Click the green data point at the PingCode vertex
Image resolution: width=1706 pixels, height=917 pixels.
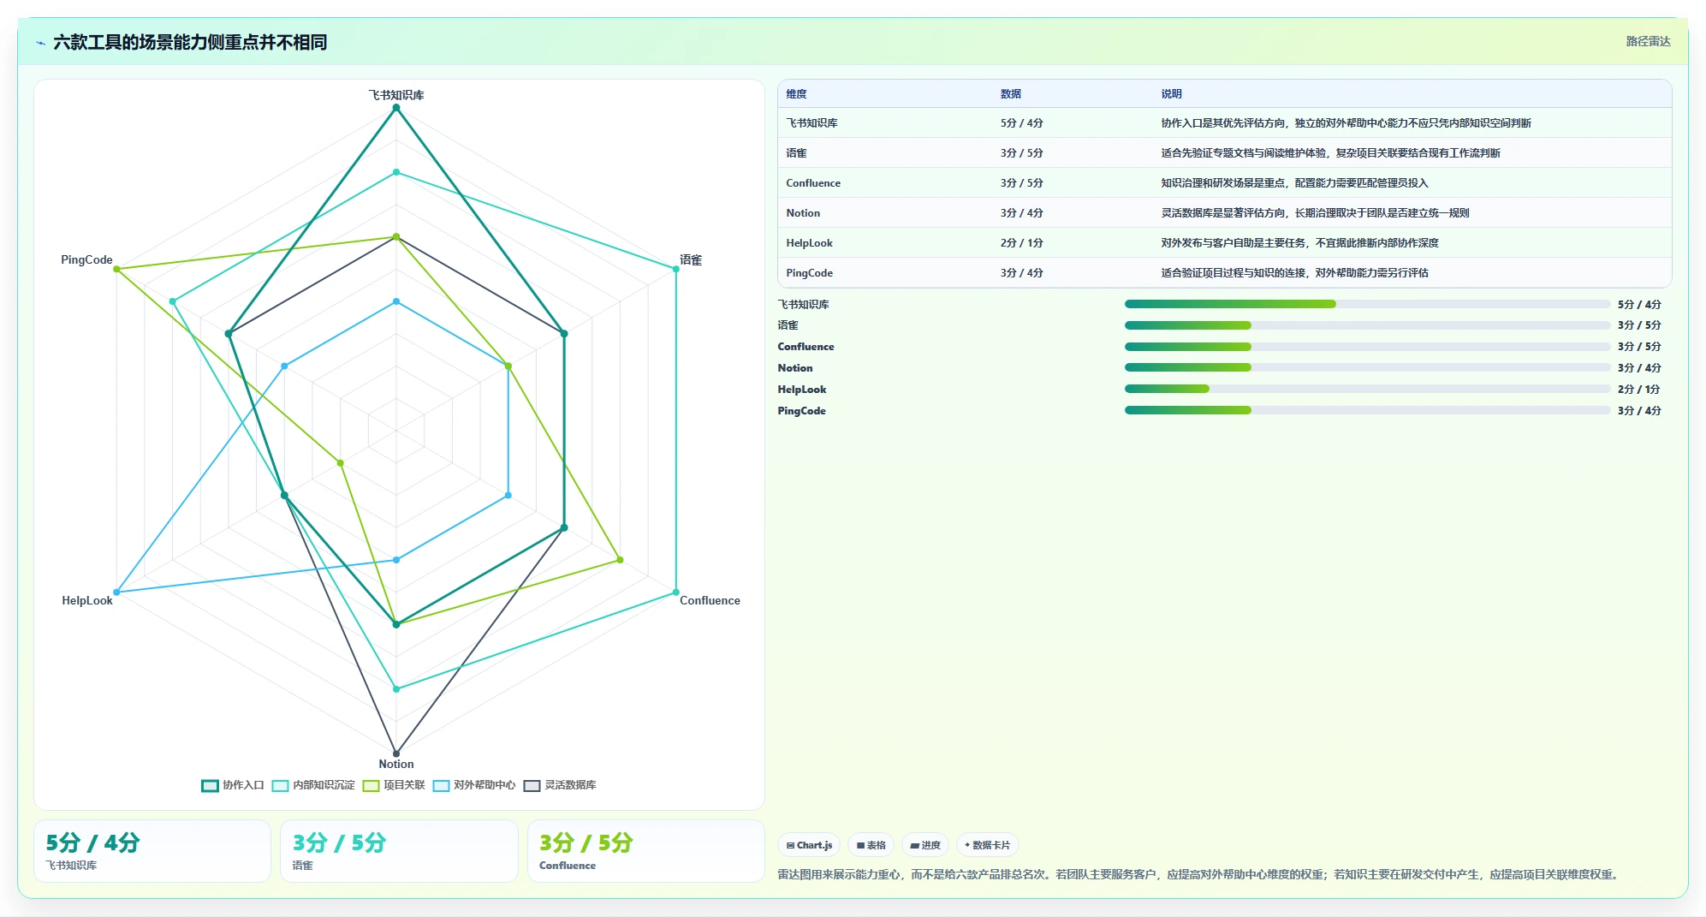(x=116, y=269)
